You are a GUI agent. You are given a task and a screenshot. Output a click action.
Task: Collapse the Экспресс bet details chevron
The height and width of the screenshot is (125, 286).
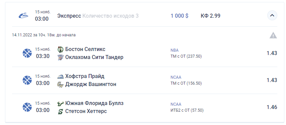(272, 15)
